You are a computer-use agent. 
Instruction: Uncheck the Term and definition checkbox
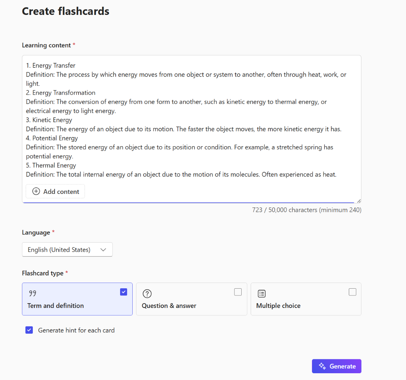[x=124, y=292]
